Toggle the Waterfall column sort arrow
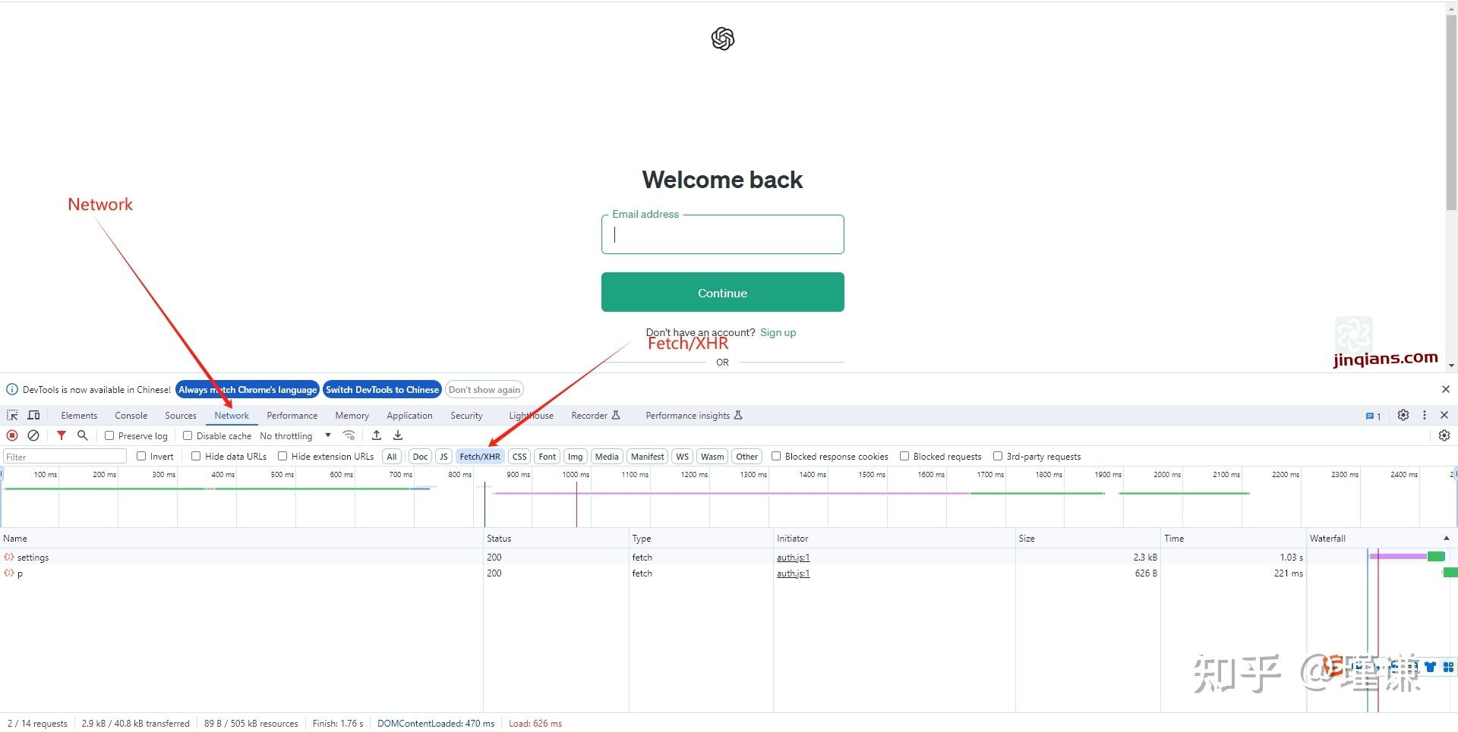1458x732 pixels. point(1444,538)
